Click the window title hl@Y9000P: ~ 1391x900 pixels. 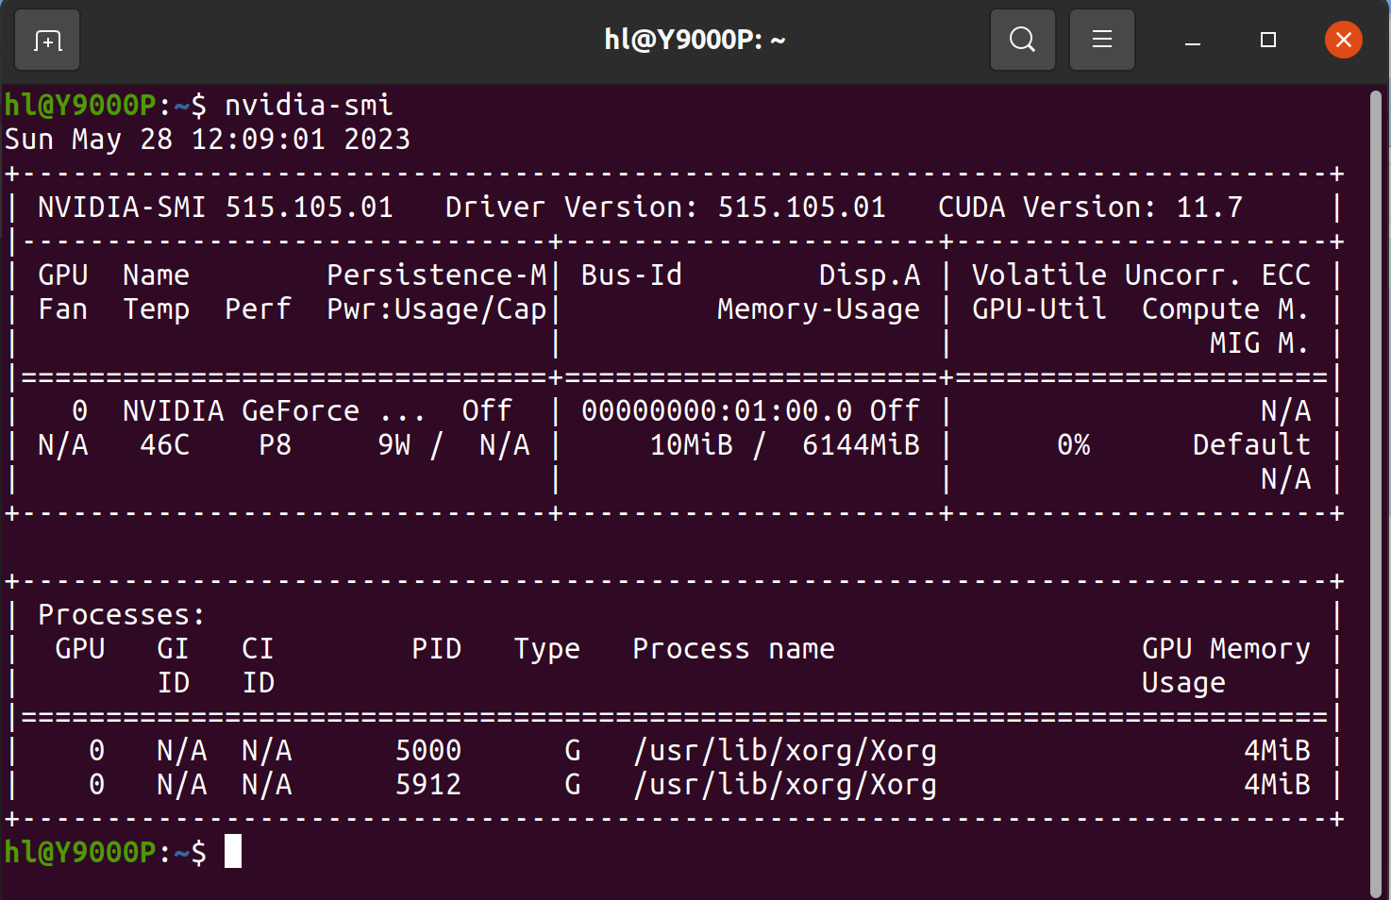point(695,40)
